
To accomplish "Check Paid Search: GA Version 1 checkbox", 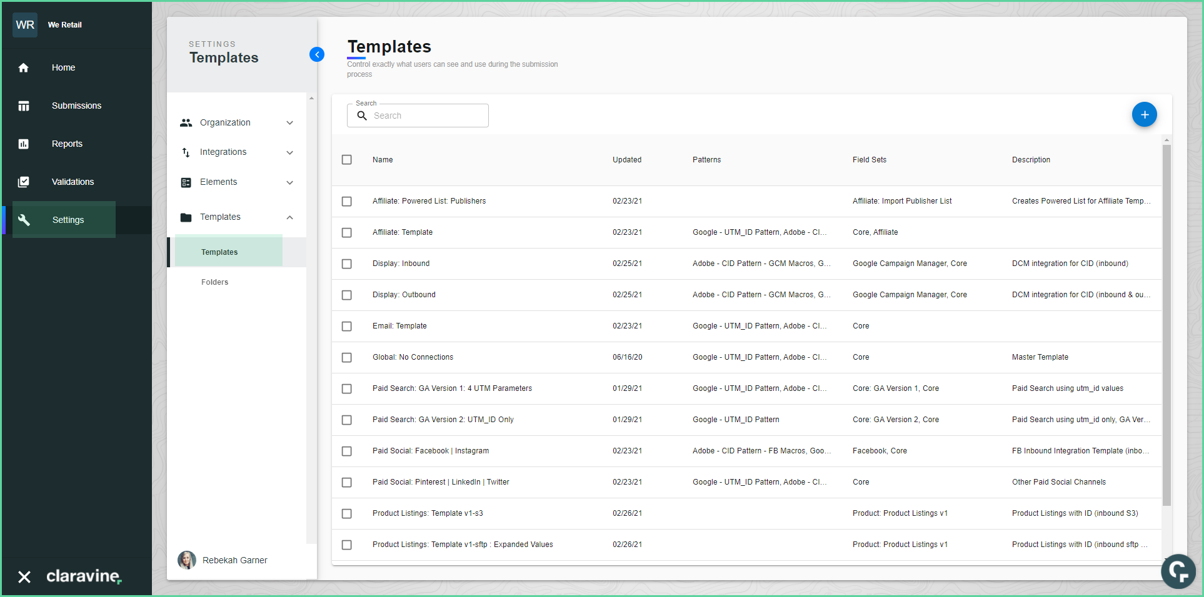I will 347,388.
